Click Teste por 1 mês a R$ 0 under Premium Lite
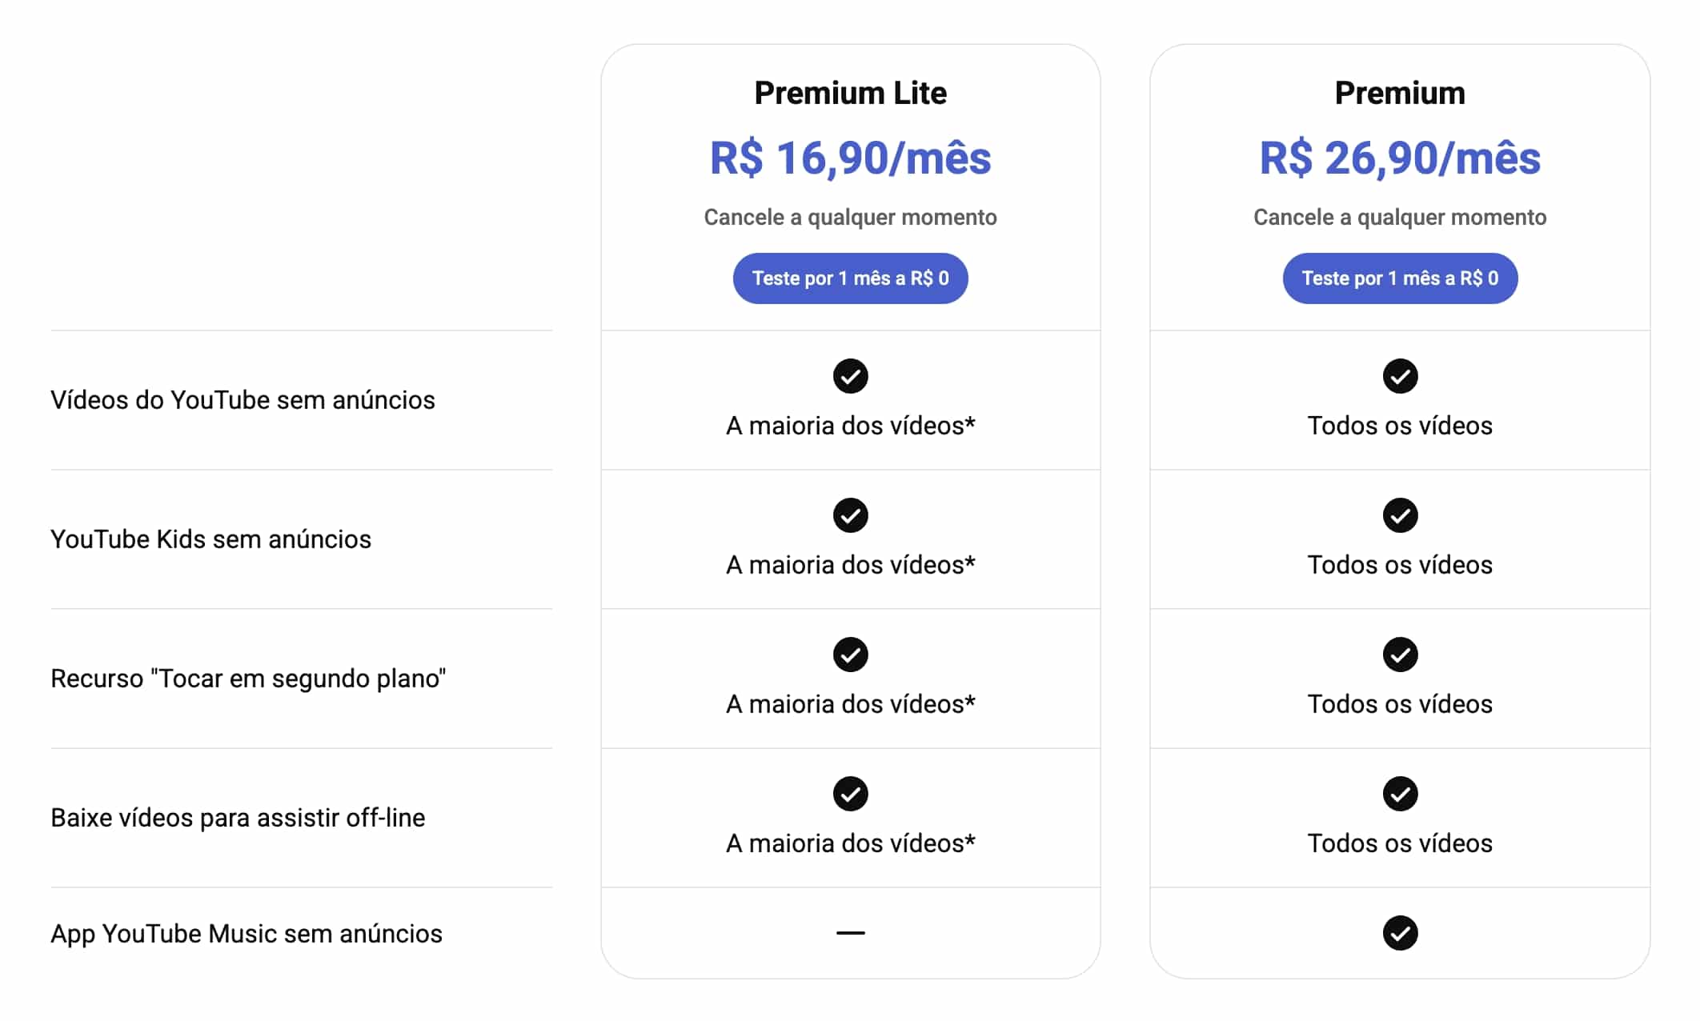This screenshot has height=1021, width=1700. 850,278
